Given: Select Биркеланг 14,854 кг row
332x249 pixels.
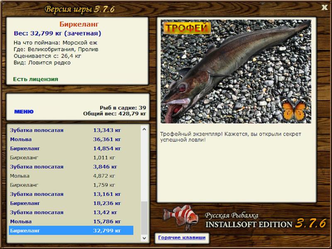Looking at the screenshot, I should tap(71, 149).
